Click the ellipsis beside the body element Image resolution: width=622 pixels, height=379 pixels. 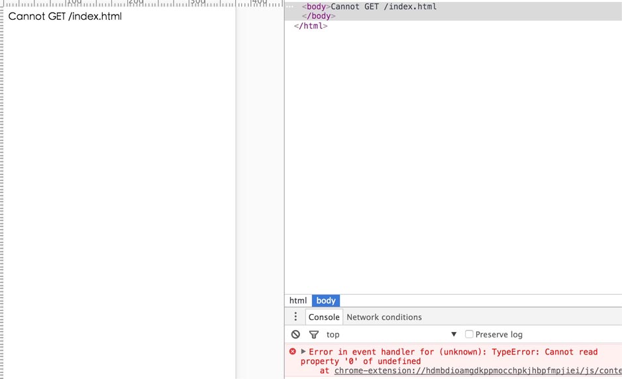[289, 7]
